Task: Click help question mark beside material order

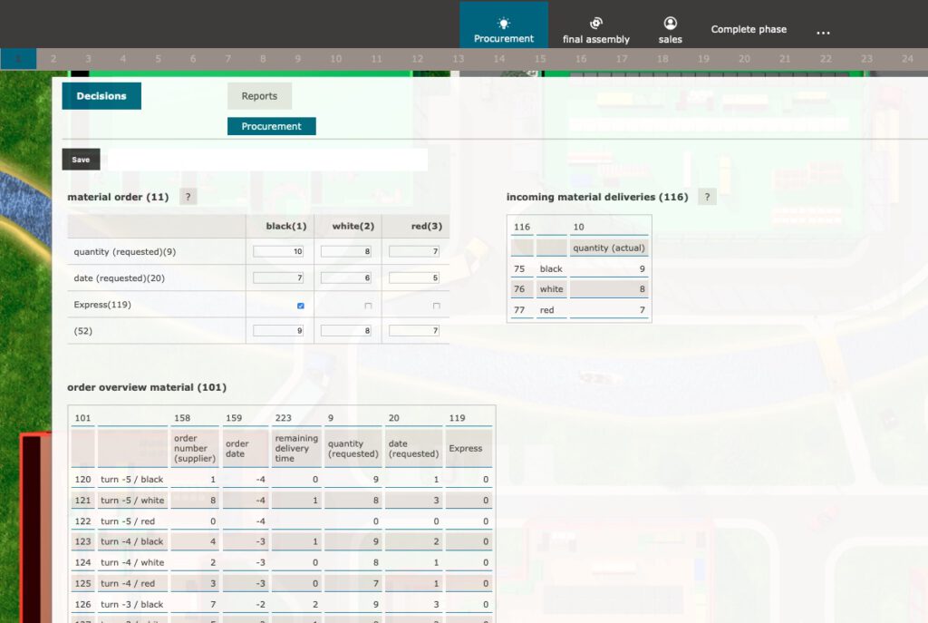Action: tap(188, 197)
